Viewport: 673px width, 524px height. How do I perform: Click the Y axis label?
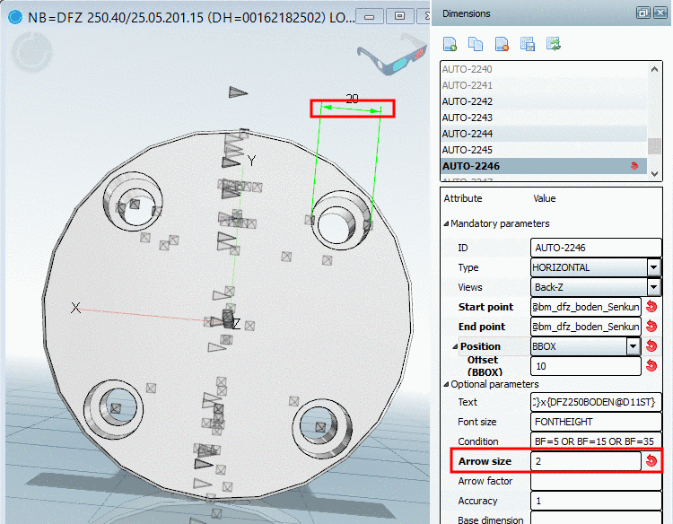[251, 161]
